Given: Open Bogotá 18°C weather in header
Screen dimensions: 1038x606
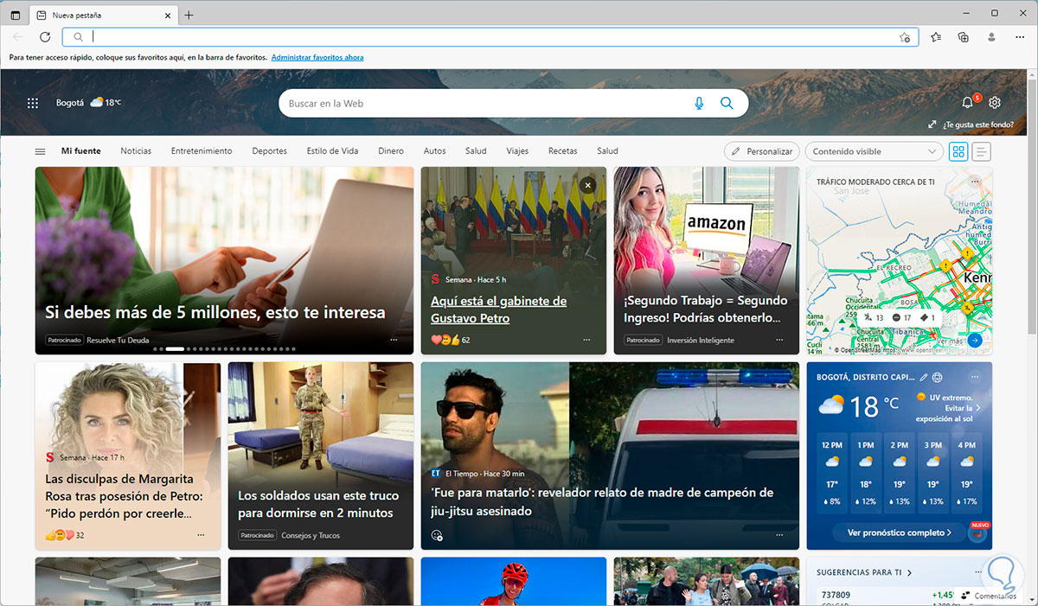Looking at the screenshot, I should click(x=88, y=103).
